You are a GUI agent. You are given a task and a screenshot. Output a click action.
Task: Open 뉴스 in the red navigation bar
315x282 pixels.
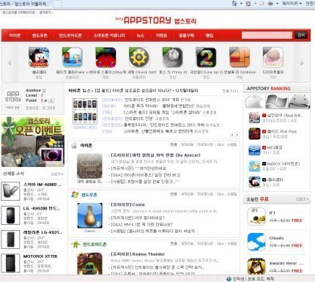point(140,35)
